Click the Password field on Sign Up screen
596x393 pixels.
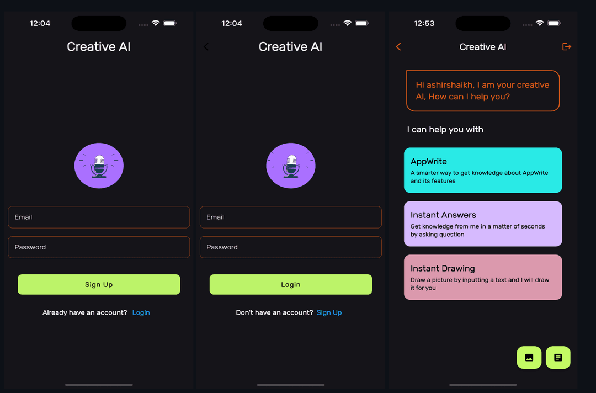[99, 247]
